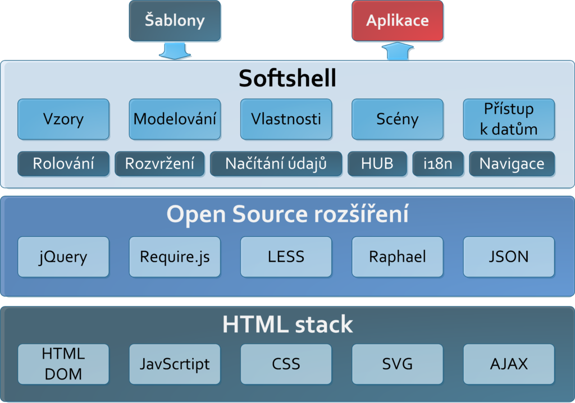Viewport: 575px width, 403px height.
Task: Click the Přístup k datům block
Action: click(509, 119)
